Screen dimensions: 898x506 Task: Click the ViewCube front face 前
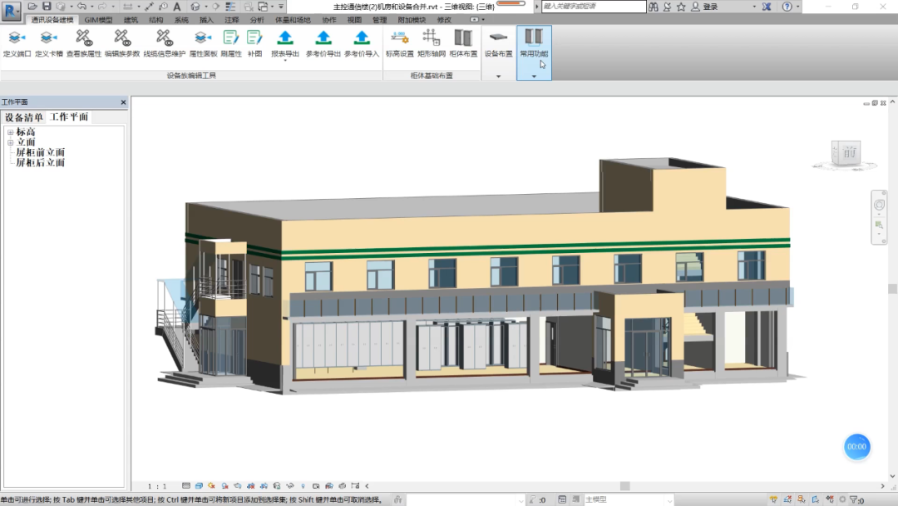pyautogui.click(x=847, y=153)
